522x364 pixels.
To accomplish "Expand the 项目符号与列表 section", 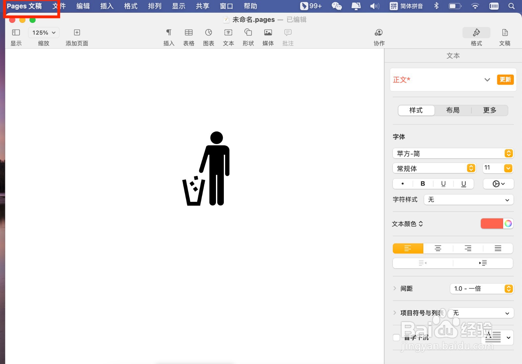I will point(395,313).
